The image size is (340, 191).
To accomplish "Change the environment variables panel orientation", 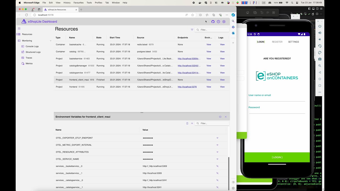I will pos(220,117).
